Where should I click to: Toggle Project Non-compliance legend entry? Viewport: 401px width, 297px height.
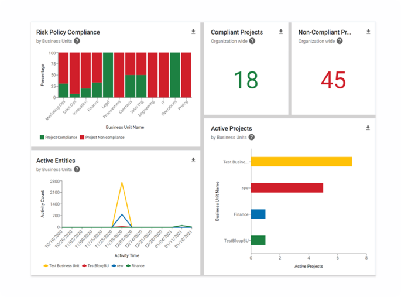[102, 138]
